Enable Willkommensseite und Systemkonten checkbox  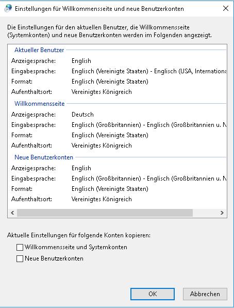click(x=20, y=247)
